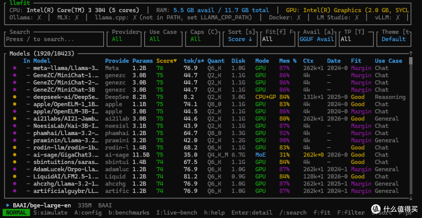Click the Models list scrollbar thumb
Viewport: 422px width, 218px height.
tap(411, 61)
